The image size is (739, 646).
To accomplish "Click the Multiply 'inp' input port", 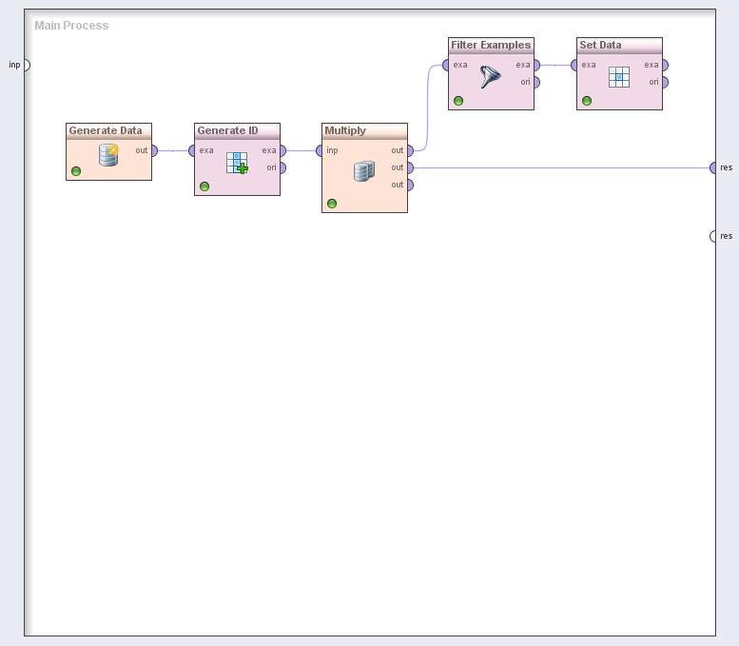I will 321,150.
